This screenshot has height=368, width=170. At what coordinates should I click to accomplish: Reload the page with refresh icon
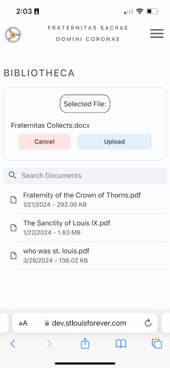148,323
